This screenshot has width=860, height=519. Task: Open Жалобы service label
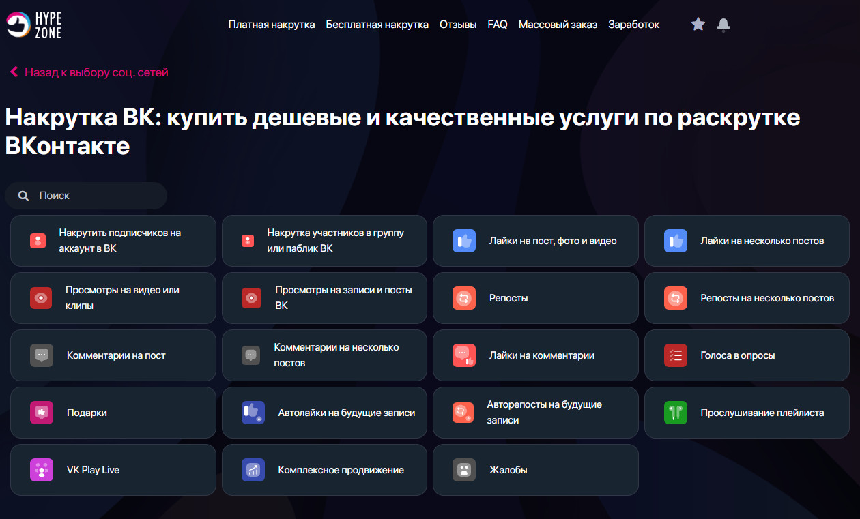point(508,470)
